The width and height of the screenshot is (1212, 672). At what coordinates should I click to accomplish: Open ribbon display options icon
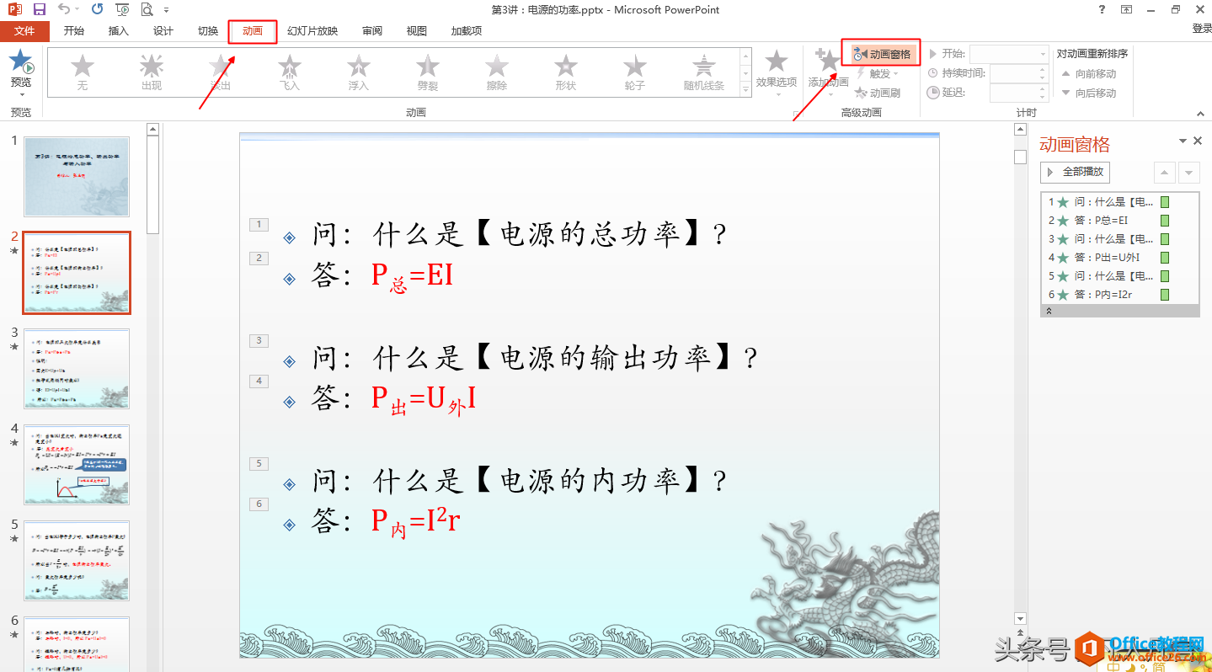click(x=1127, y=9)
